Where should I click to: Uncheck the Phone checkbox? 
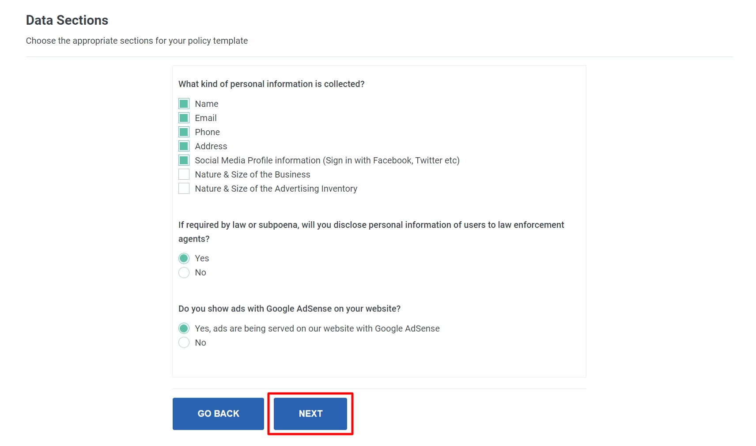pos(183,132)
